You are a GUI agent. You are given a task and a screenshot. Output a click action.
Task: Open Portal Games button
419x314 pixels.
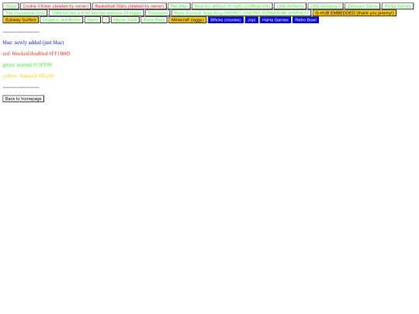397,6
